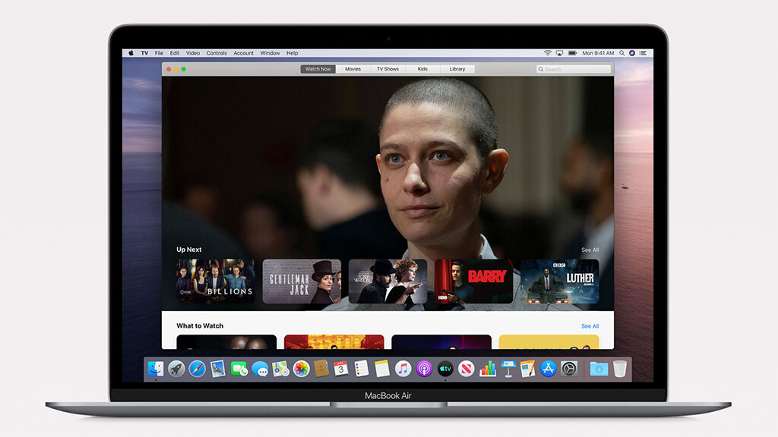Open Notification Center icon
Viewport: 778px width, 437px height.
(643, 53)
